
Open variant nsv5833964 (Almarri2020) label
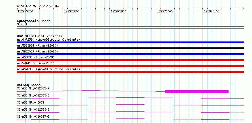(37, 45)
